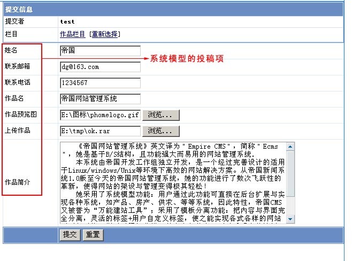The image size is (352, 261).
Task: Click the text area scrollbar up arrow
Action: (x=290, y=147)
